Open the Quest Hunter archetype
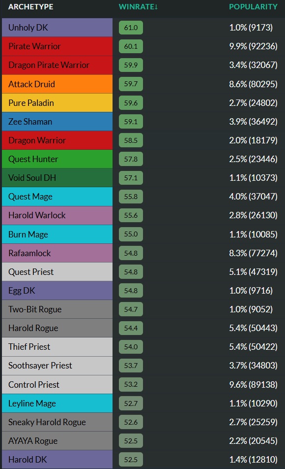 (x=57, y=159)
